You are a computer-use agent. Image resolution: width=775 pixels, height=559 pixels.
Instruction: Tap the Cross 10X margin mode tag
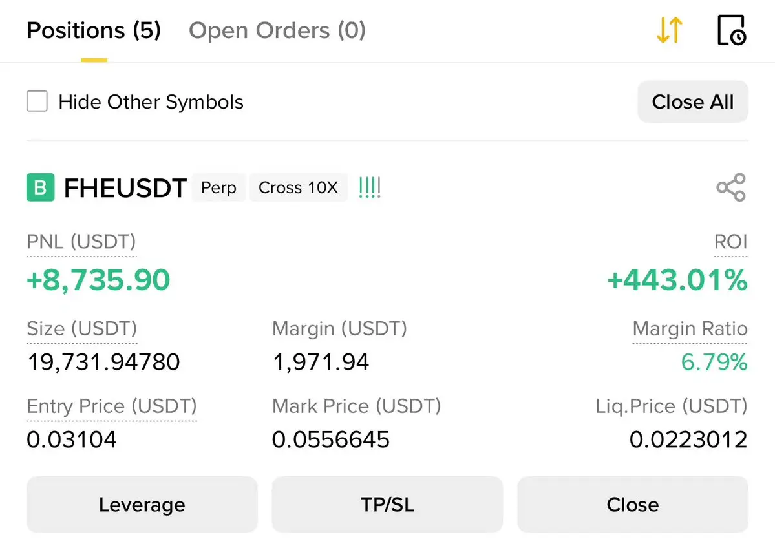(298, 188)
